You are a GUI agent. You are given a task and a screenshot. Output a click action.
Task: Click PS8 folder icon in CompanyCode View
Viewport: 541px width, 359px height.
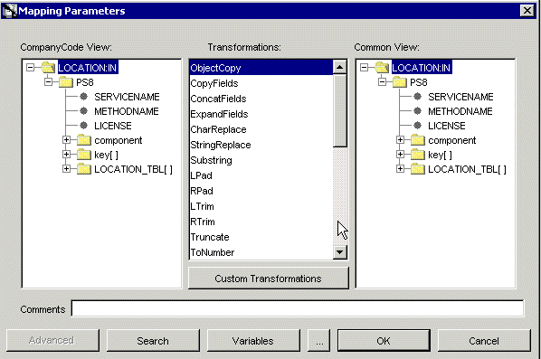click(65, 82)
